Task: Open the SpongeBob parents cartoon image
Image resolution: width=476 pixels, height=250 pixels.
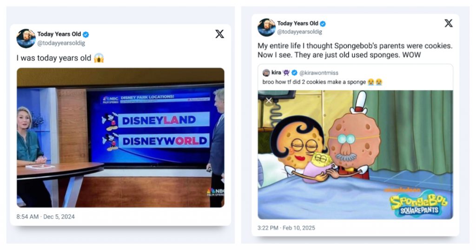Action: coord(356,155)
